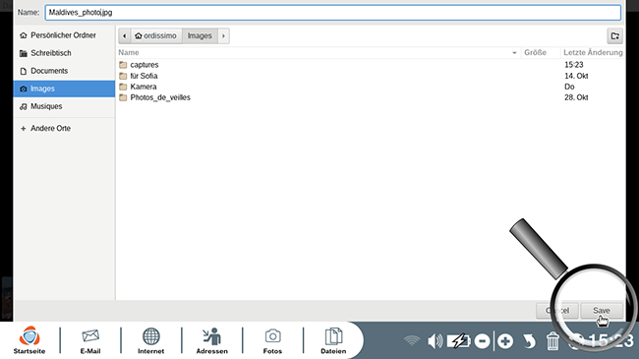Viewport: 639px width, 359px height.
Task: Open Dateien file manager
Action: [333, 340]
